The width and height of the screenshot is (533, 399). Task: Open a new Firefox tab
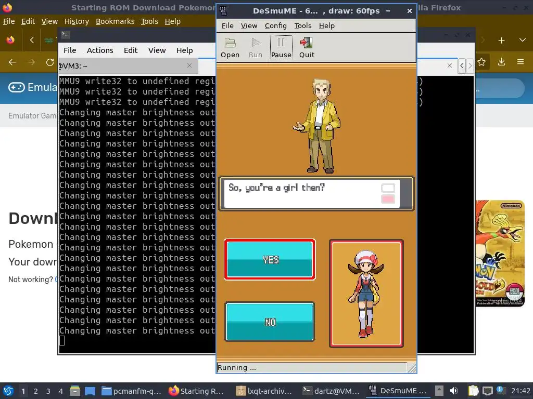click(x=501, y=41)
